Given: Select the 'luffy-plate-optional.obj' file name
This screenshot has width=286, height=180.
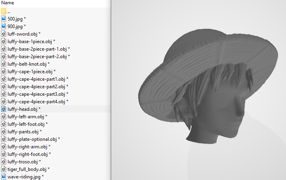Looking at the screenshot, I should pyautogui.click(x=32, y=139).
